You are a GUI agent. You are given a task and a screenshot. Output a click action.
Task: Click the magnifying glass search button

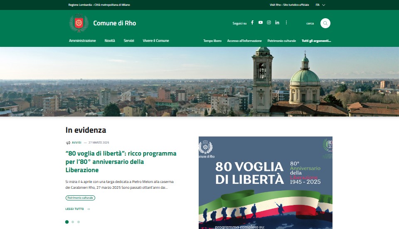(325, 23)
